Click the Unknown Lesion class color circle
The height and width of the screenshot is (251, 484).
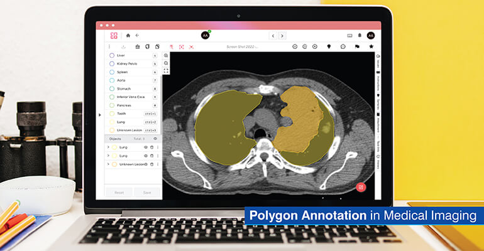[x=112, y=131]
